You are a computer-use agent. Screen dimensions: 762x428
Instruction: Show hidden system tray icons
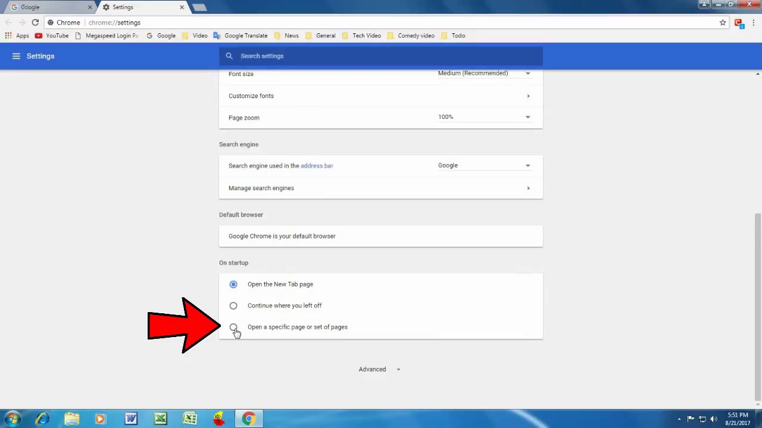pyautogui.click(x=679, y=419)
